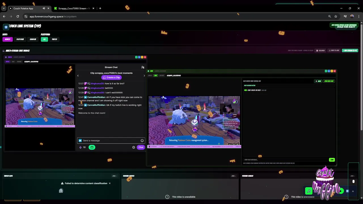Screen dimensions: 363x204
Task: Switch to the Scrappy_Coco75993 Stream tab
Action: point(74,8)
